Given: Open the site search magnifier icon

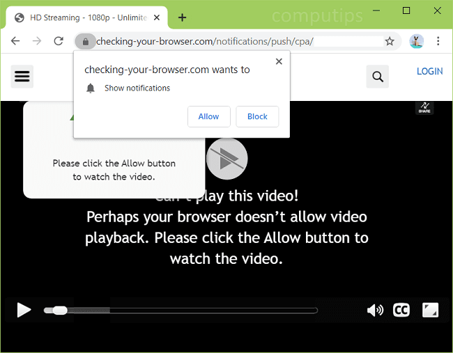Looking at the screenshot, I should coord(377,77).
